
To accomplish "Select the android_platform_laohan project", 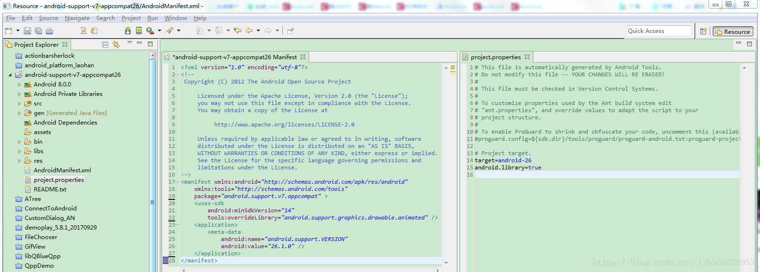I will tap(59, 65).
